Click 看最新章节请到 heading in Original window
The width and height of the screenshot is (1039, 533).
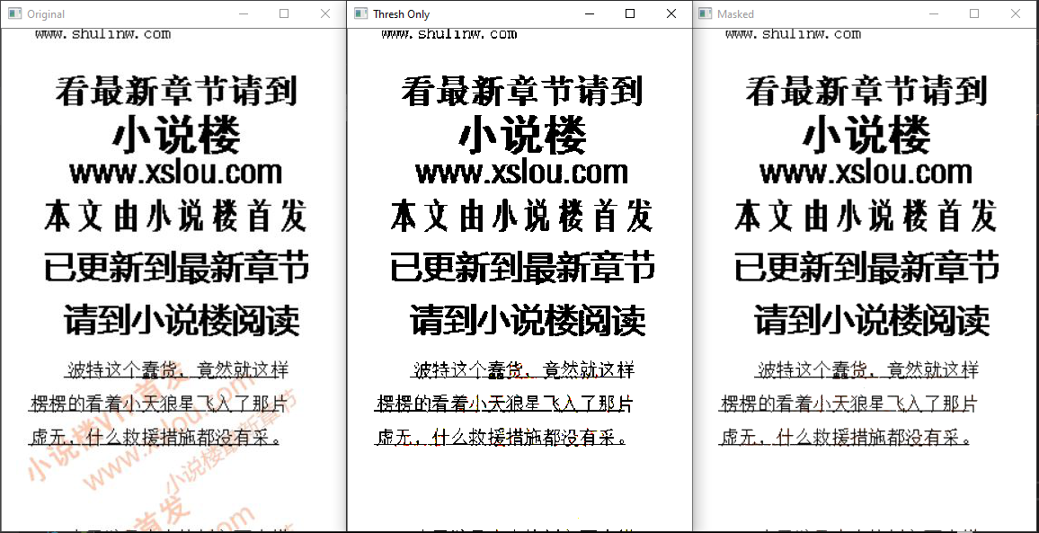176,91
